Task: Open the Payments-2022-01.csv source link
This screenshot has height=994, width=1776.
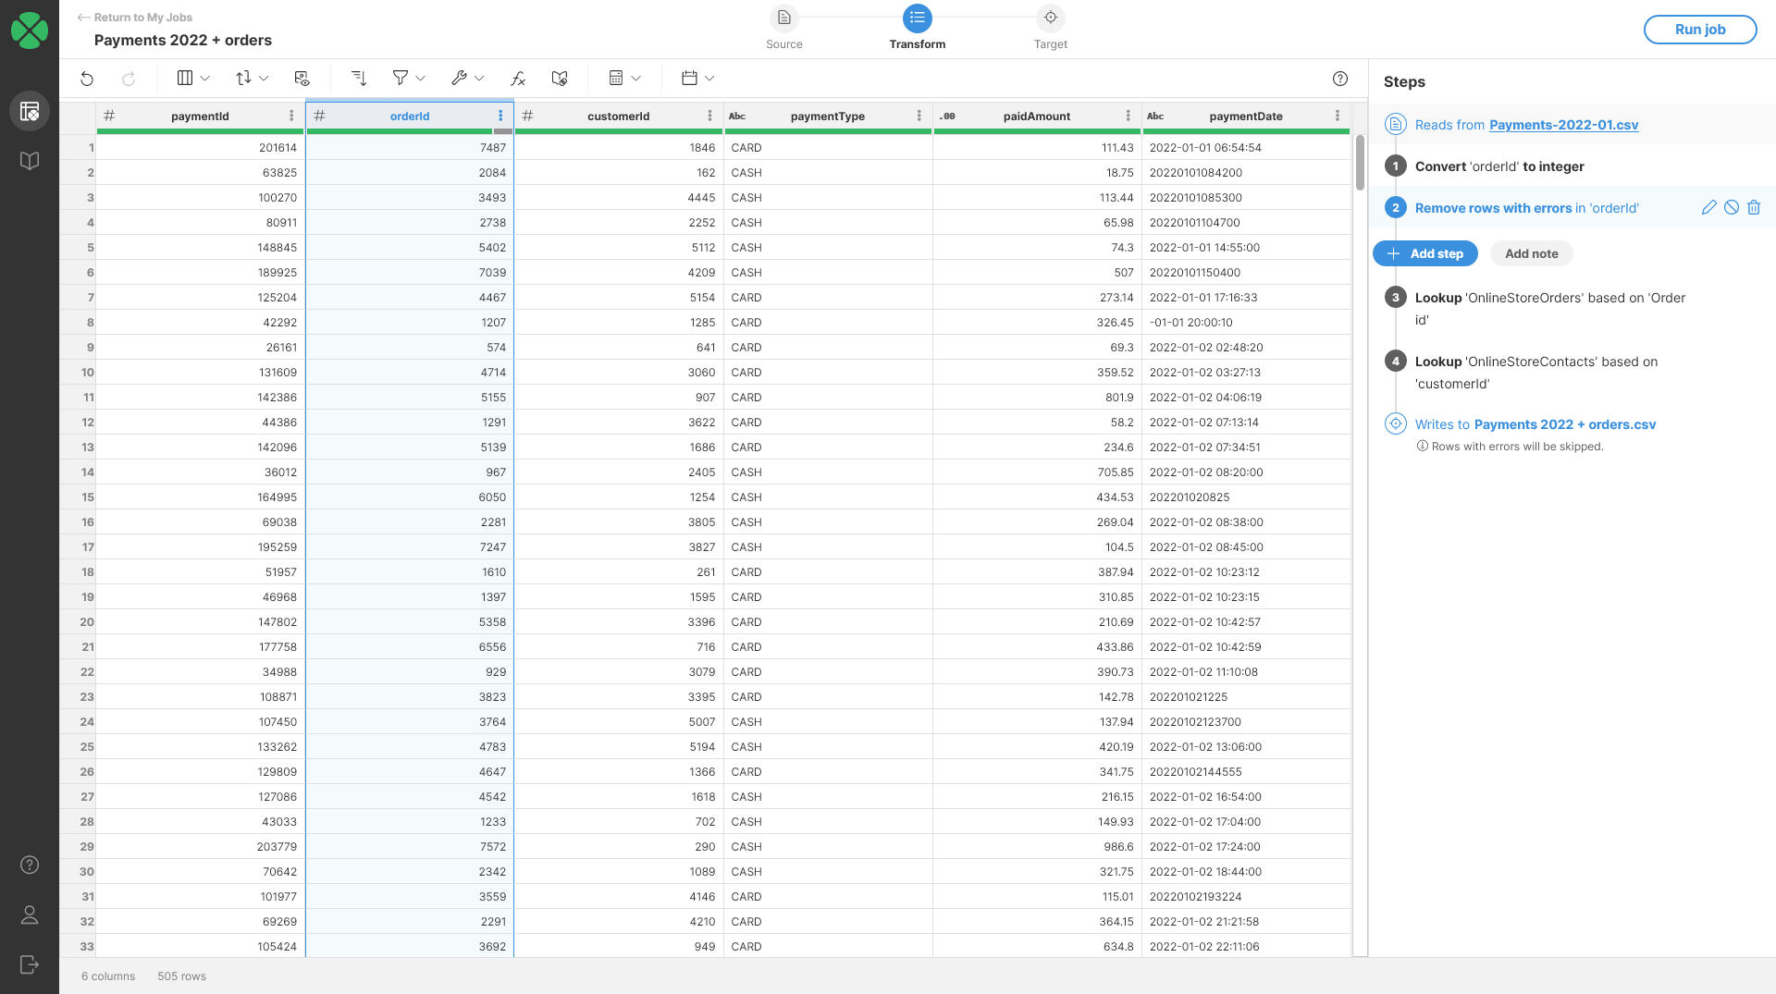Action: pyautogui.click(x=1563, y=124)
